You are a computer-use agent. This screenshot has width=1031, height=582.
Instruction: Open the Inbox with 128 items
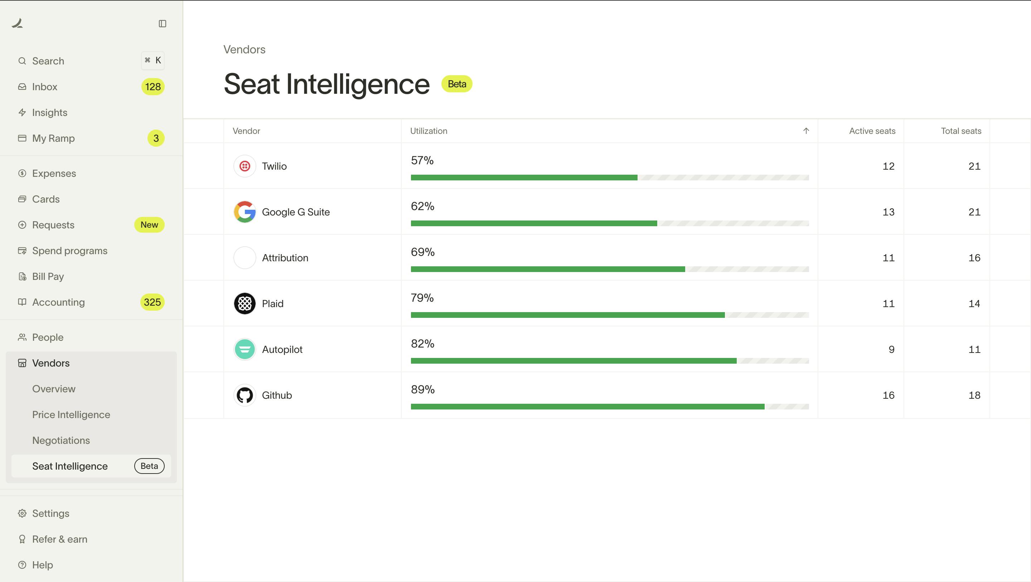[45, 87]
